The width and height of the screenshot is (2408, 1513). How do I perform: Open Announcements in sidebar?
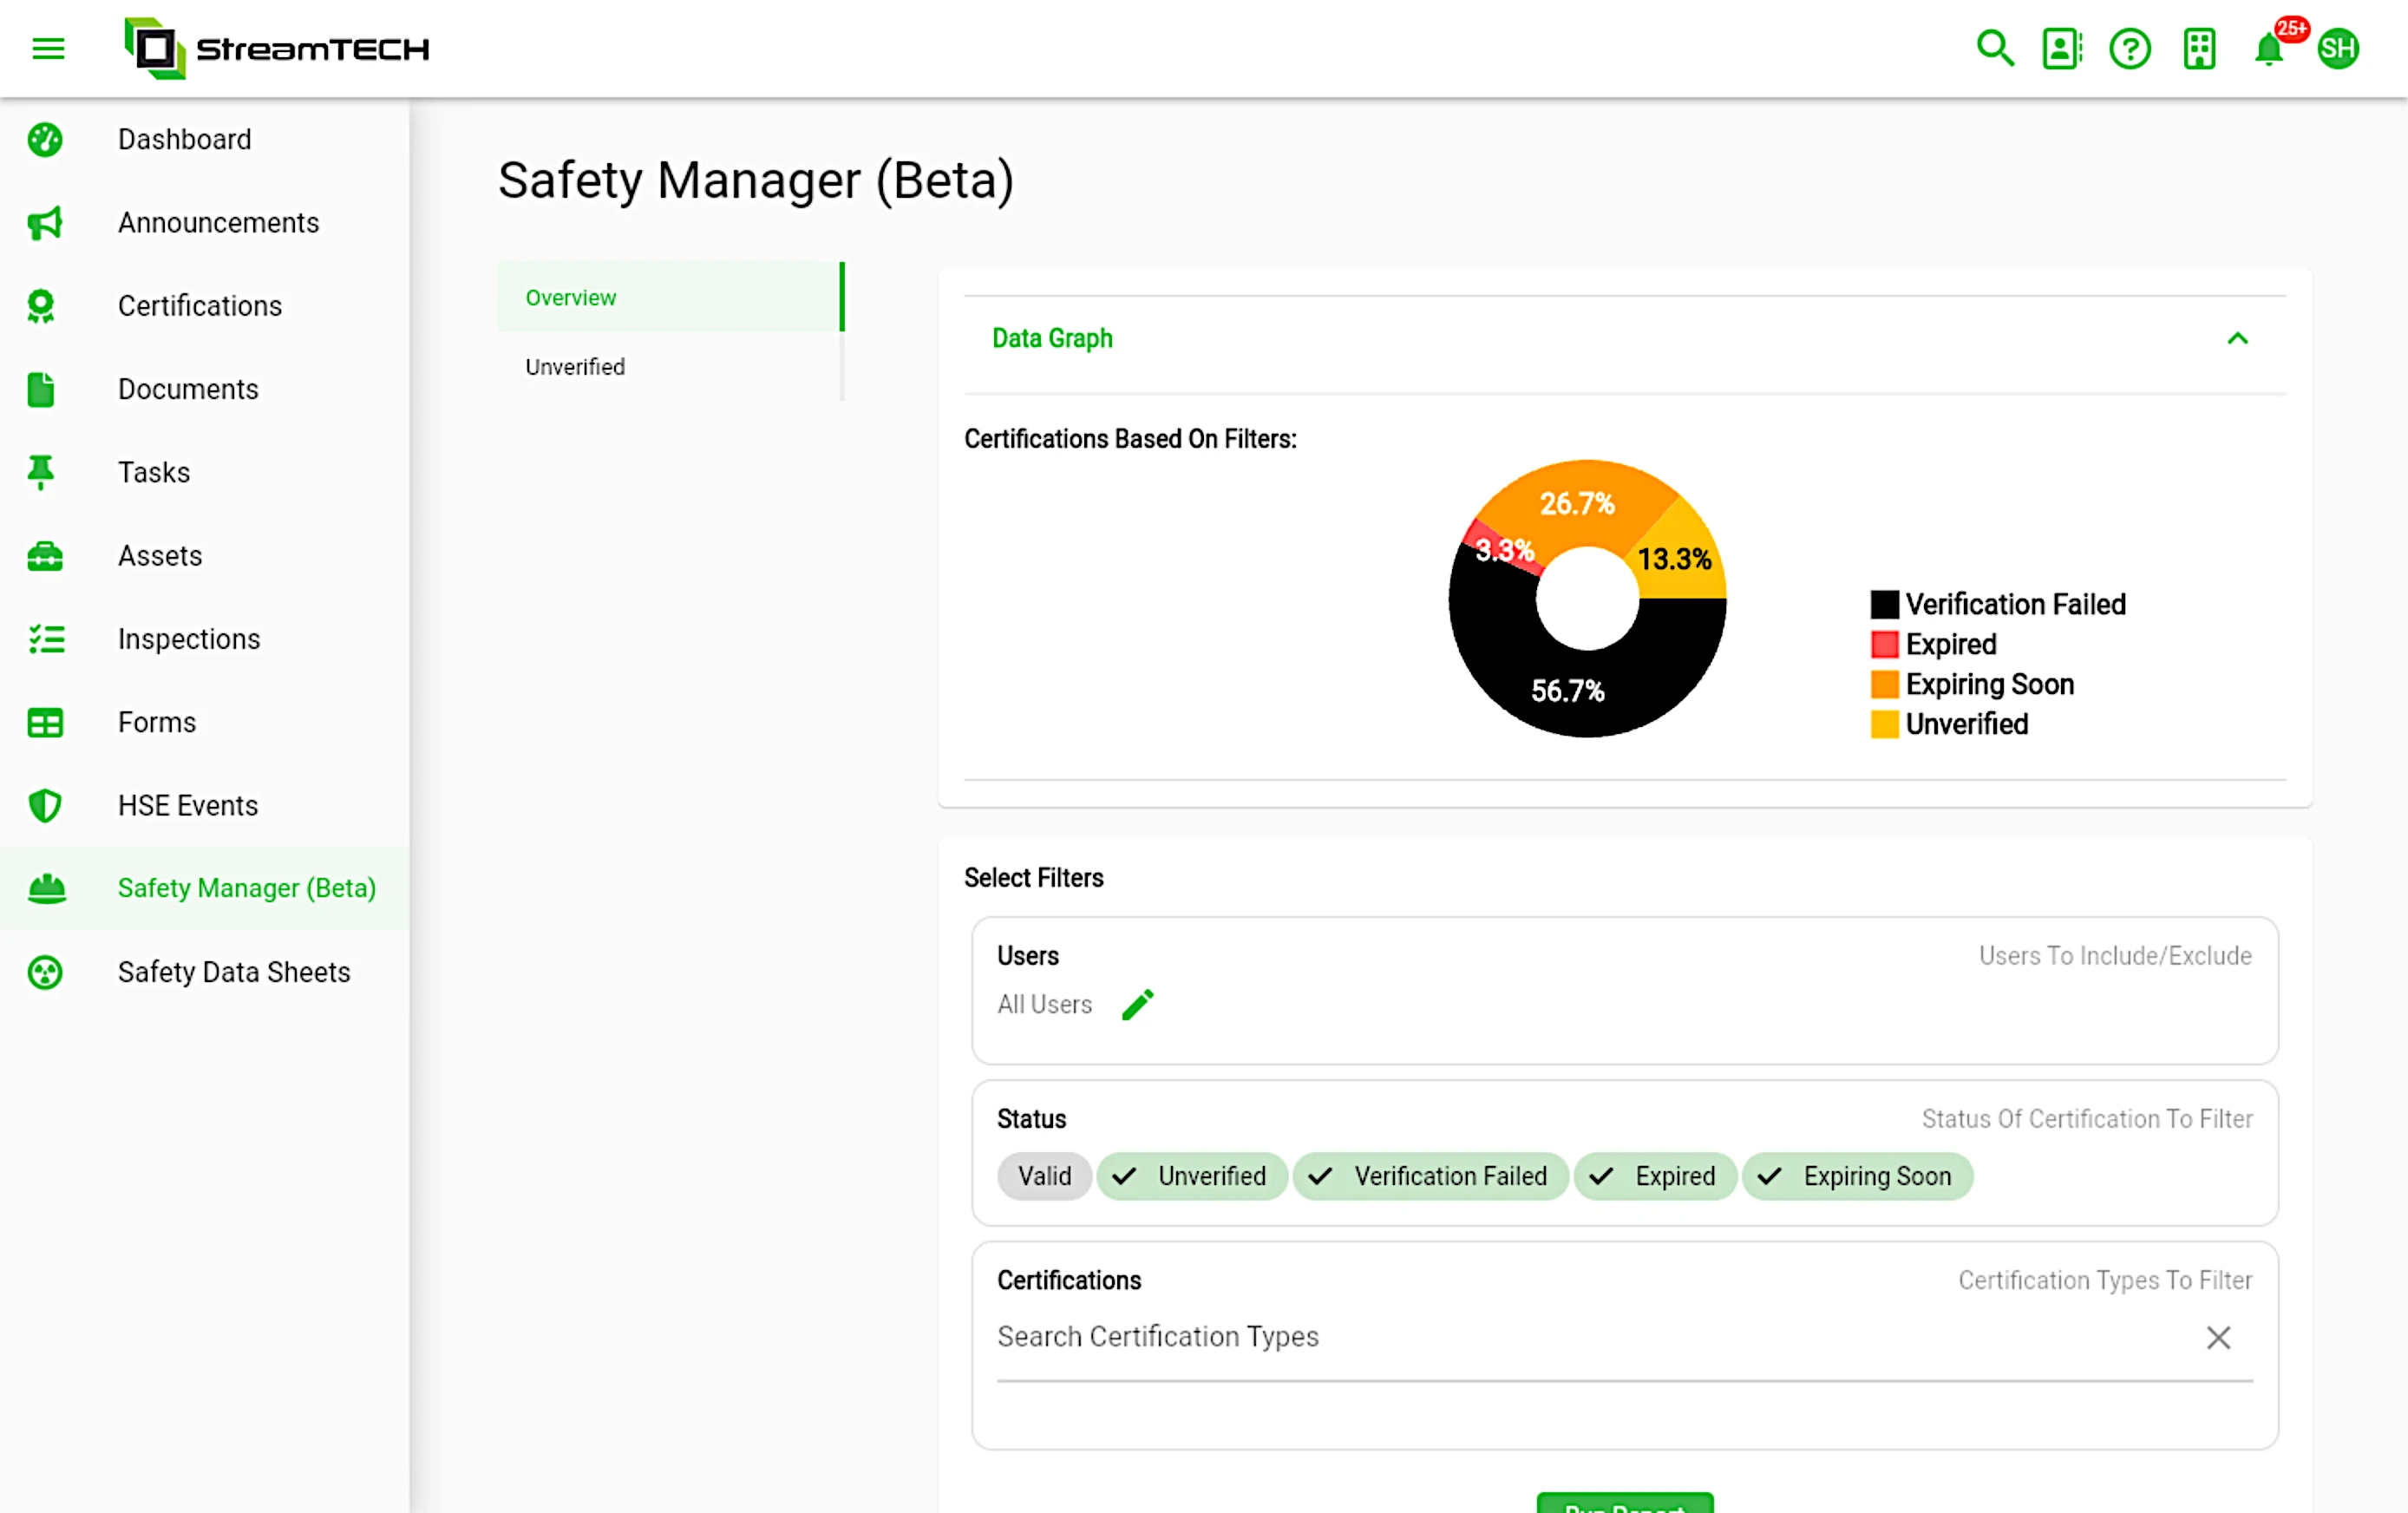(205, 223)
